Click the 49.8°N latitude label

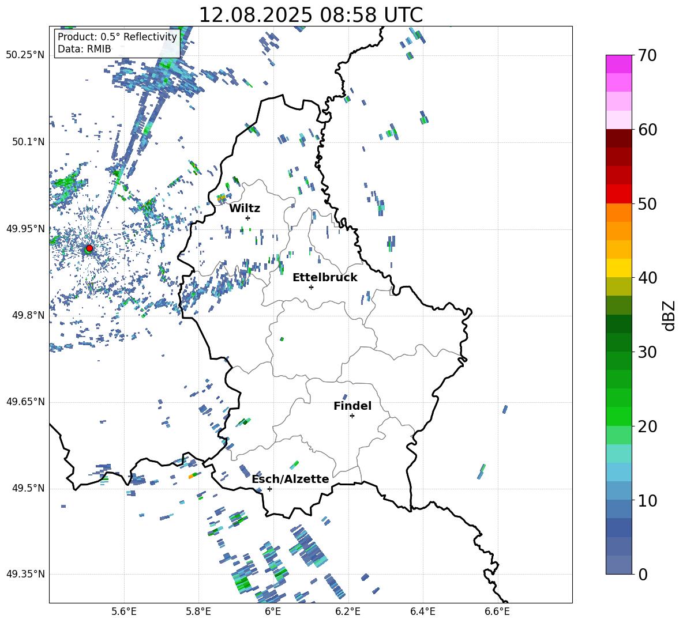(28, 315)
